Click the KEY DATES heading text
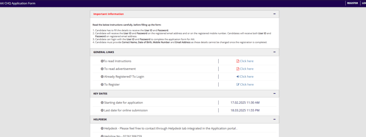The image size is (366, 137). click(100, 94)
